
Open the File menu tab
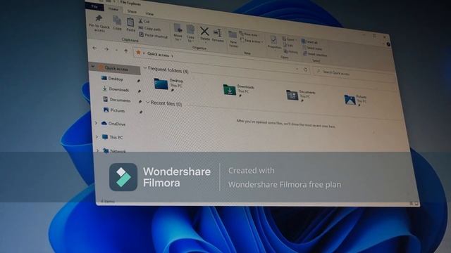(94, 6)
